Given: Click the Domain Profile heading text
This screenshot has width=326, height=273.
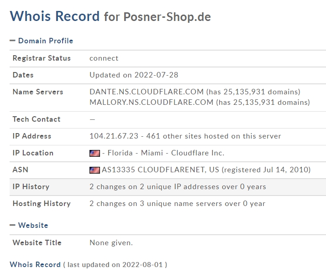Looking at the screenshot, I should 46,41.
